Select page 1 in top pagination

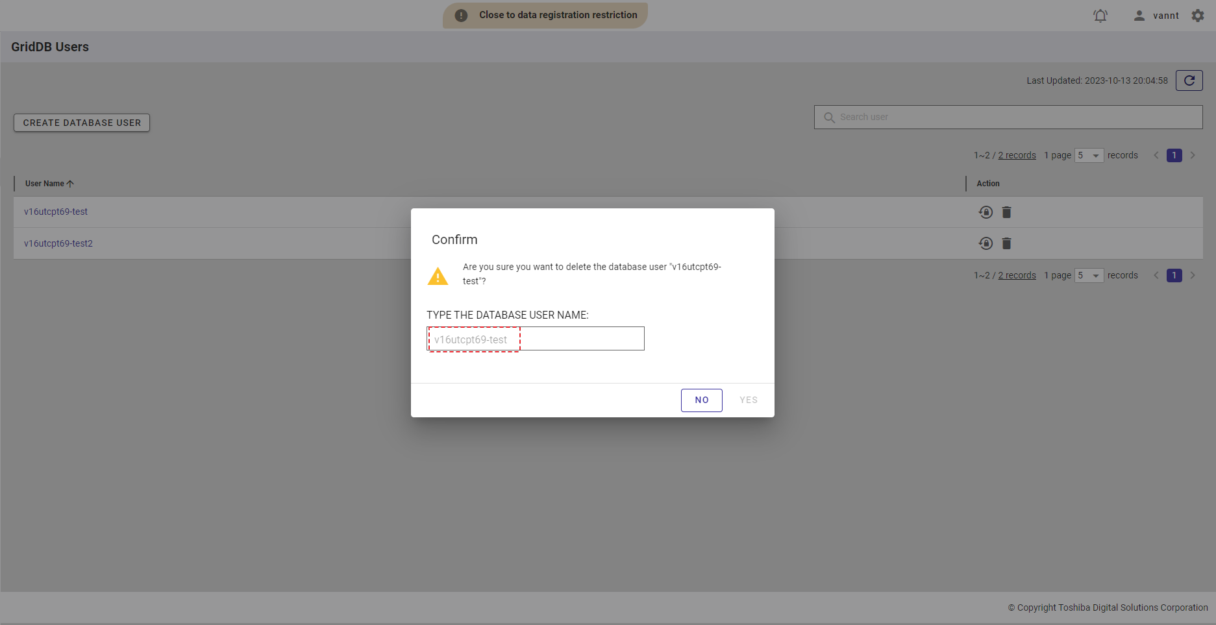(1174, 156)
